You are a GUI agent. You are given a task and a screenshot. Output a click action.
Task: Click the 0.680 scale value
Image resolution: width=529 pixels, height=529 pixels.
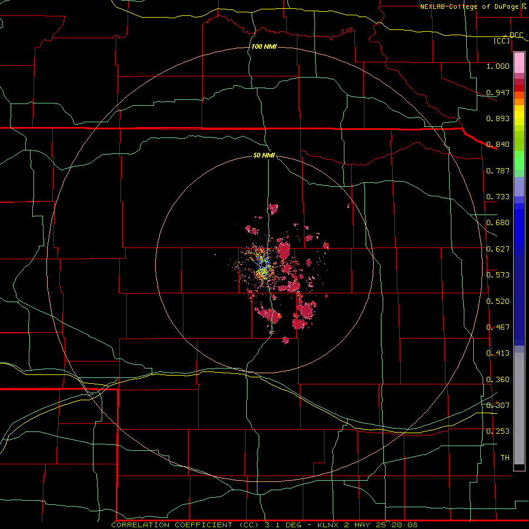click(x=498, y=223)
